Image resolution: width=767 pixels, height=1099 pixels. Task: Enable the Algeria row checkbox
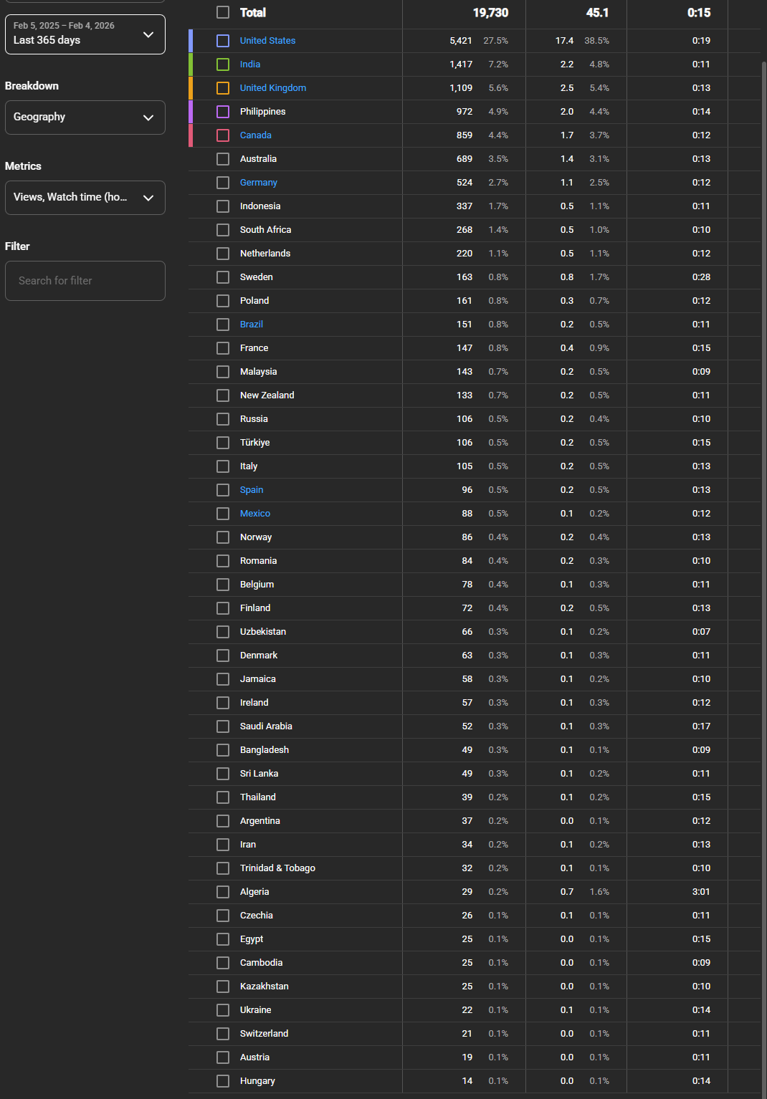[x=223, y=892]
